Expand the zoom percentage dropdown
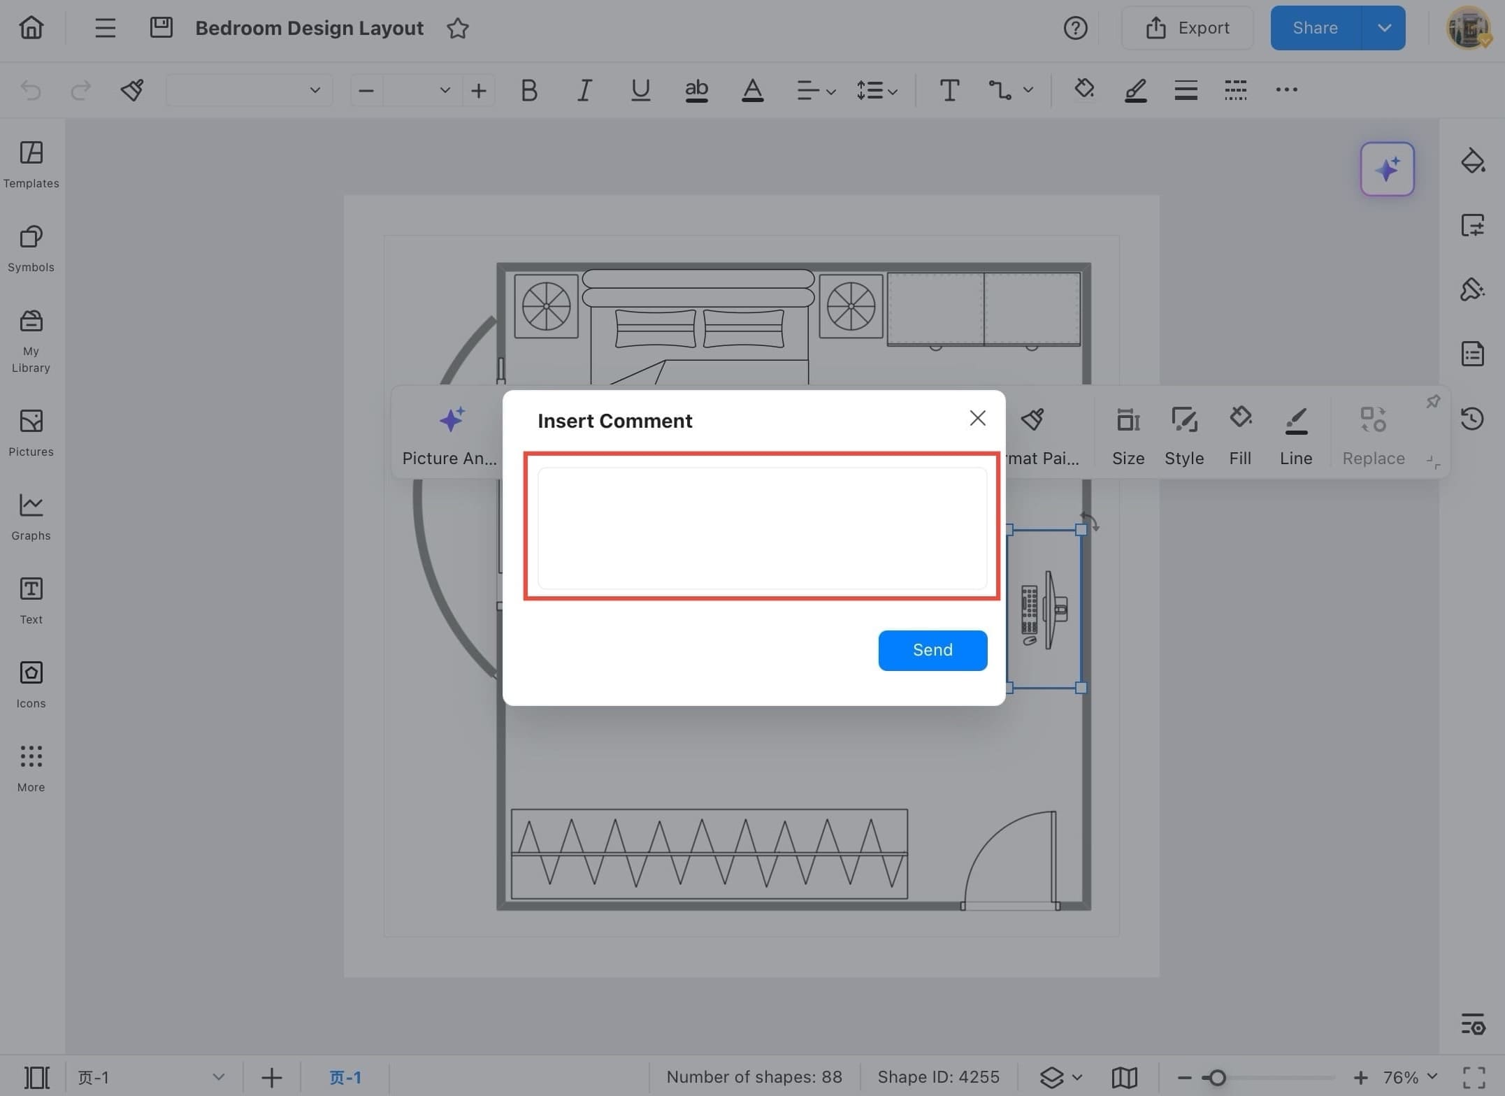The width and height of the screenshot is (1505, 1096). pyautogui.click(x=1407, y=1077)
